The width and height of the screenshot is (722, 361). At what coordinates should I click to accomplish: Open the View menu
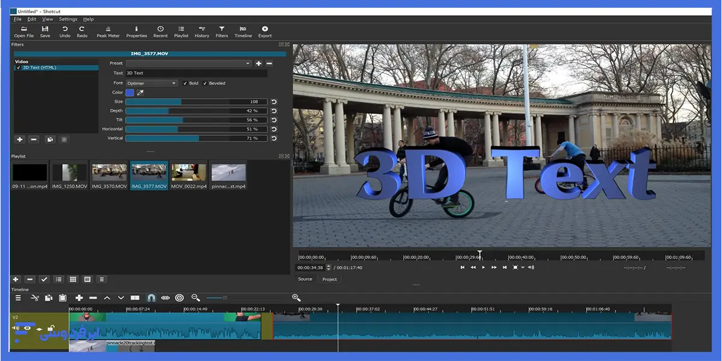pyautogui.click(x=48, y=19)
